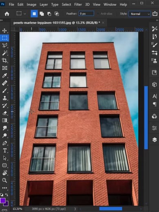Screen dimensions: 159x212
Task: Open status bar info arrow menu
Action: coord(75,209)
